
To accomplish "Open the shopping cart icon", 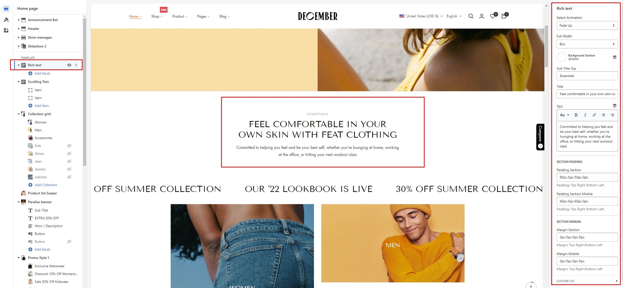I will click(x=504, y=16).
